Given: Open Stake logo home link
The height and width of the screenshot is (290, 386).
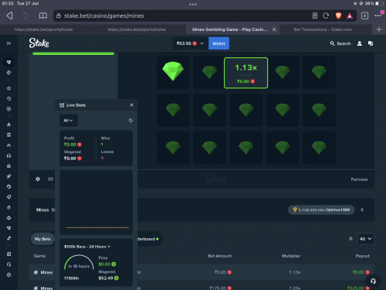Looking at the screenshot, I should pyautogui.click(x=39, y=43).
